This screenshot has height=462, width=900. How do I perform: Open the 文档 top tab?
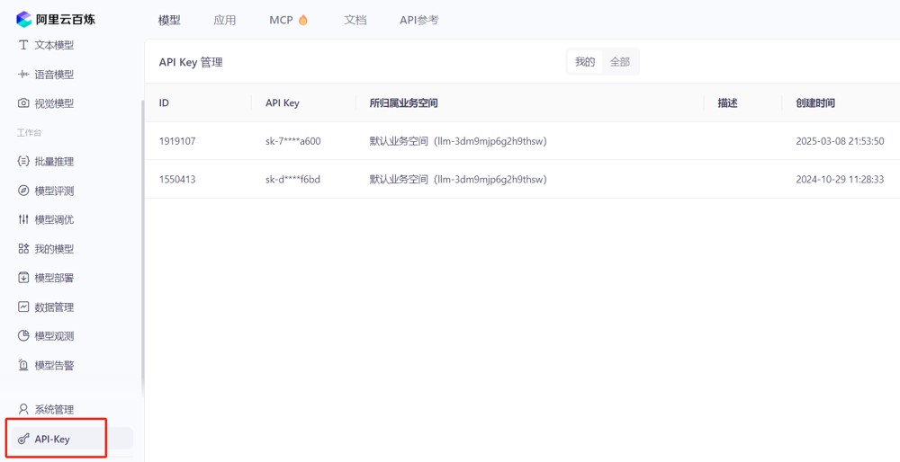pyautogui.click(x=355, y=20)
